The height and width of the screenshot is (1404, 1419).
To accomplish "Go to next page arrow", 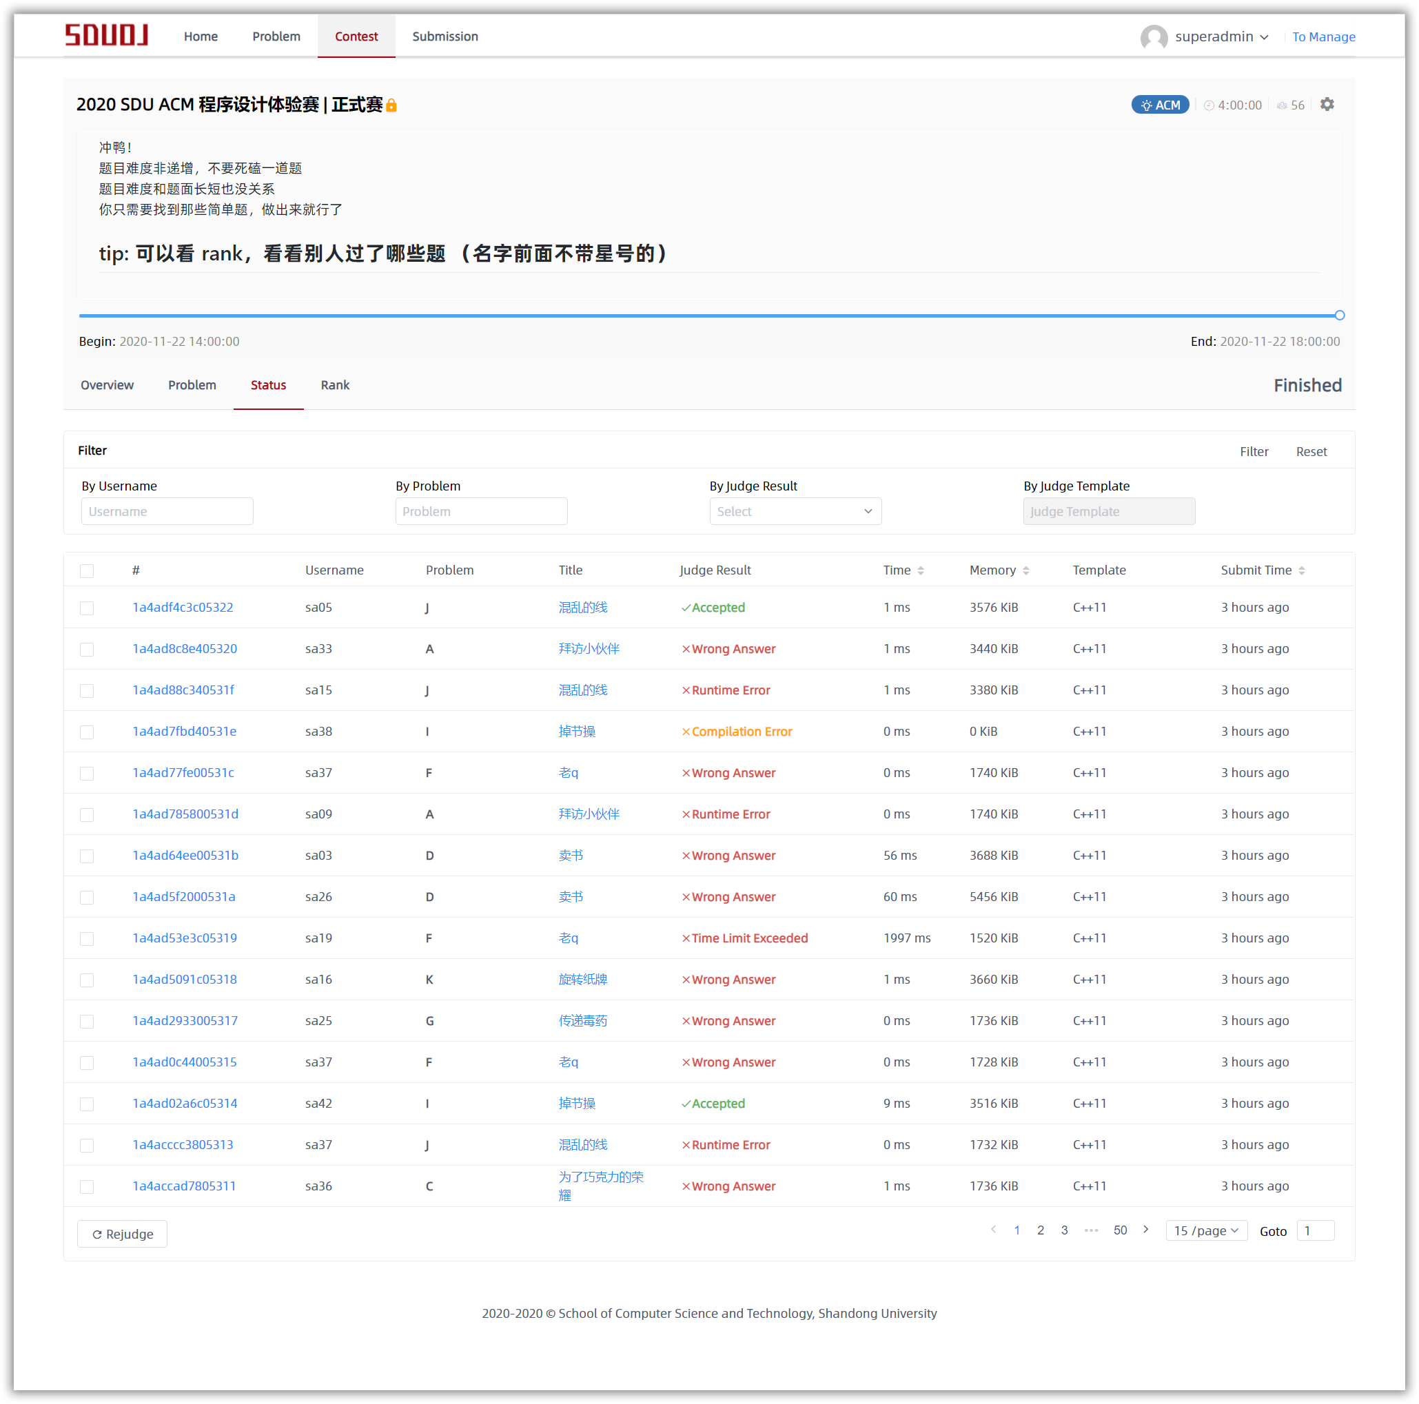I will tap(1145, 1229).
